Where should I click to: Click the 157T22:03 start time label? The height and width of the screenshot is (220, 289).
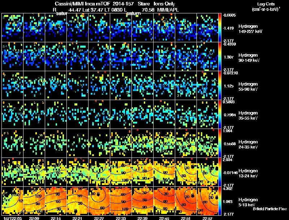(13, 218)
